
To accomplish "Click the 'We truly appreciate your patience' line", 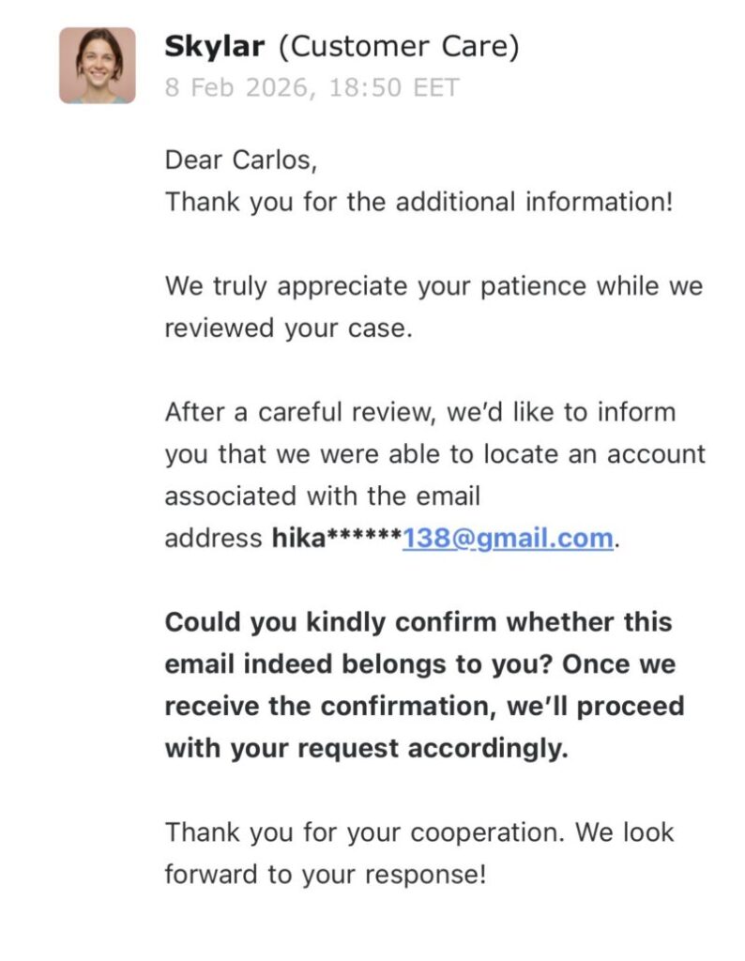I will [433, 286].
